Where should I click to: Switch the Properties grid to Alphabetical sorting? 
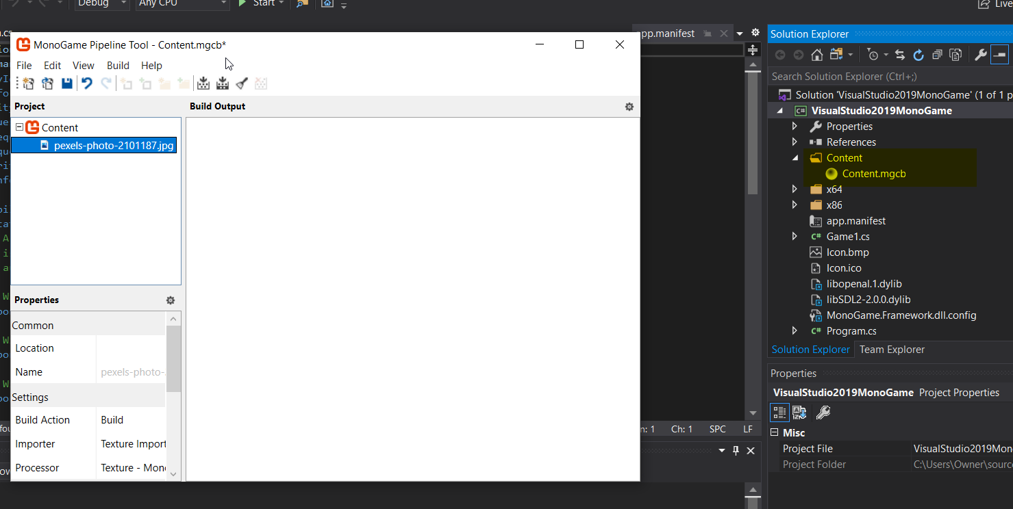coord(799,413)
